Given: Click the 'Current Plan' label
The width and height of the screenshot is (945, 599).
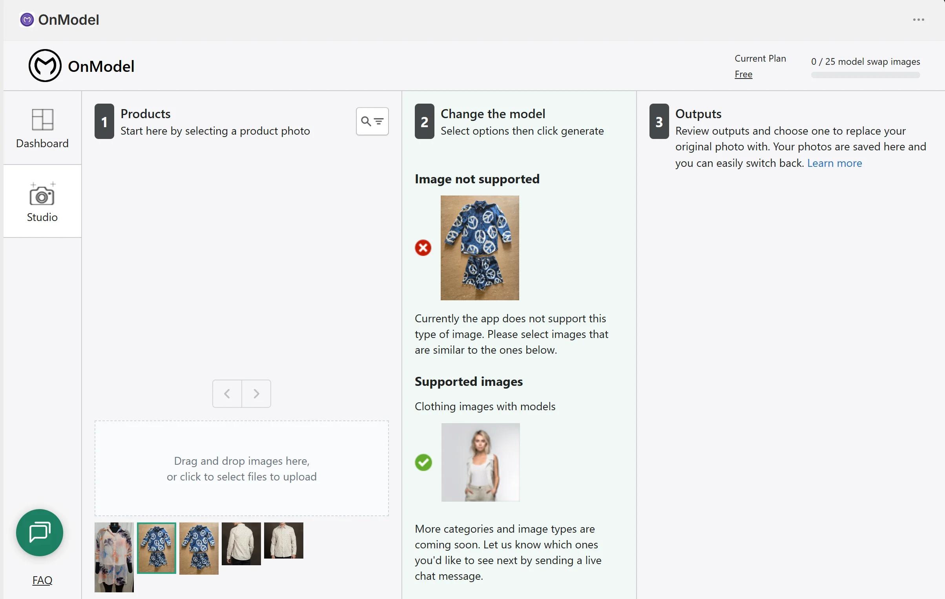Looking at the screenshot, I should (760, 58).
